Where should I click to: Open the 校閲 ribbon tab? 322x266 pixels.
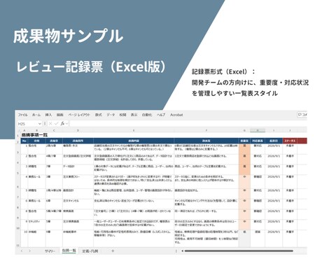click(x=122, y=115)
